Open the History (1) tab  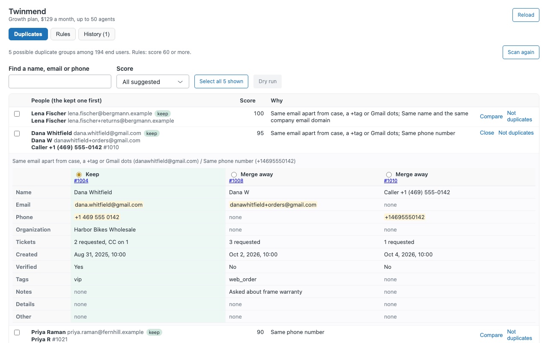[x=97, y=34]
